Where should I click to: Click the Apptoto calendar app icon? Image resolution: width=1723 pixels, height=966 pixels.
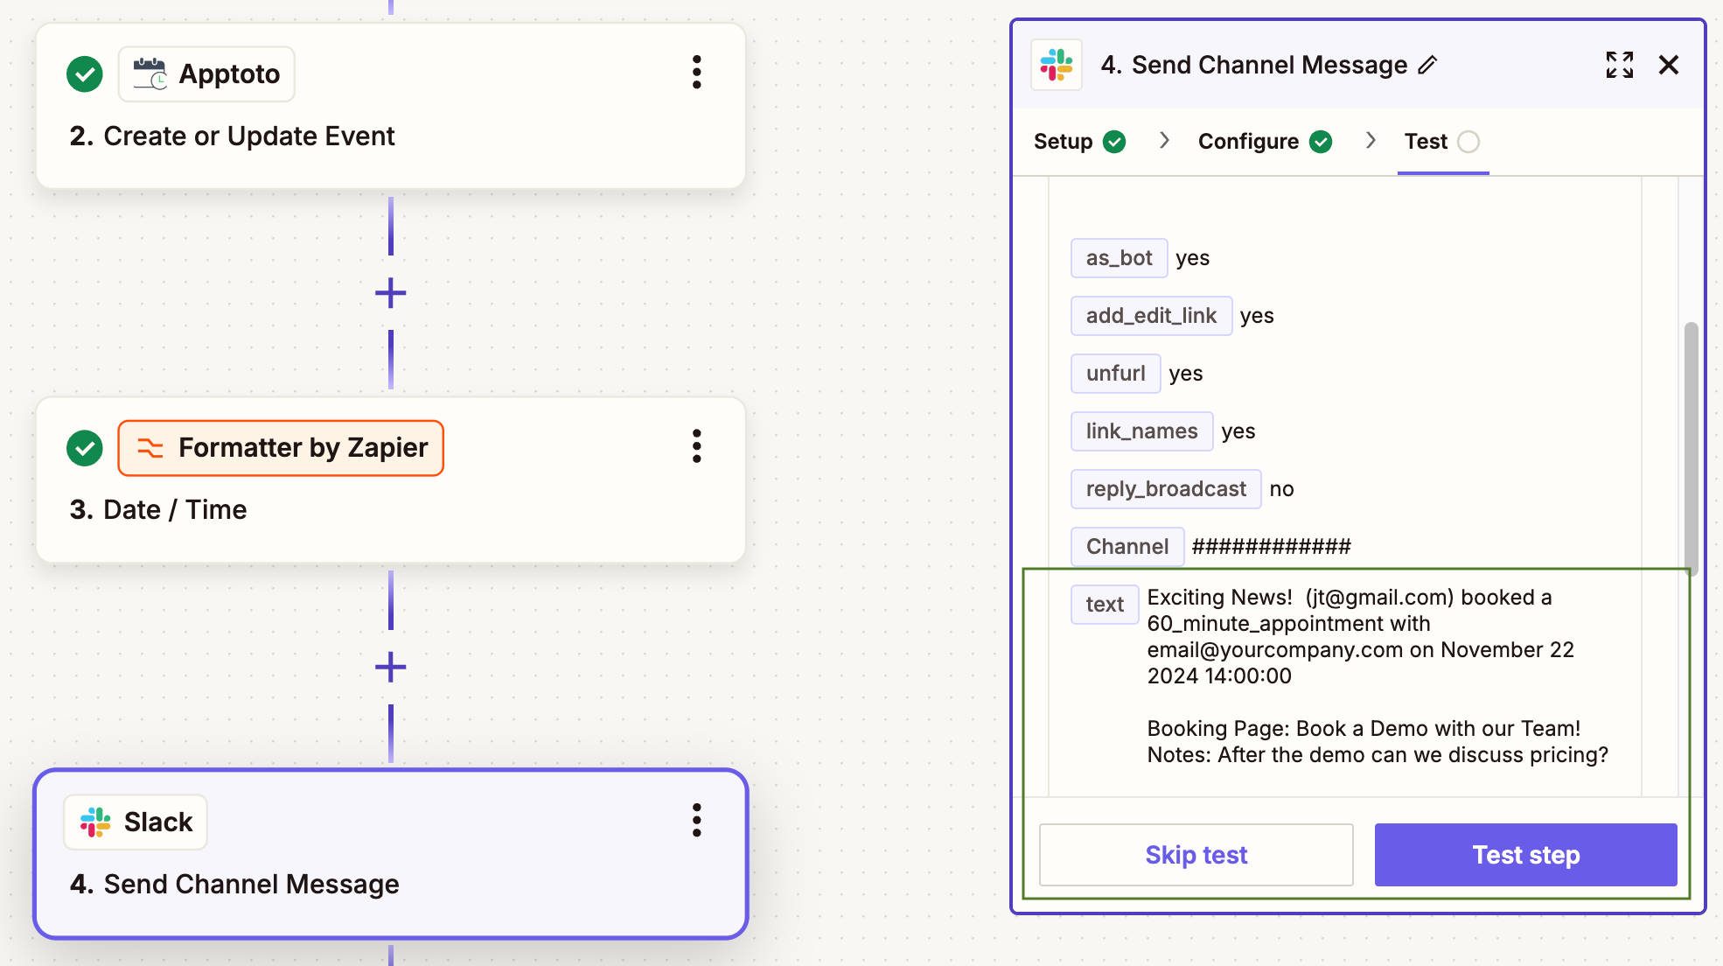tap(150, 74)
